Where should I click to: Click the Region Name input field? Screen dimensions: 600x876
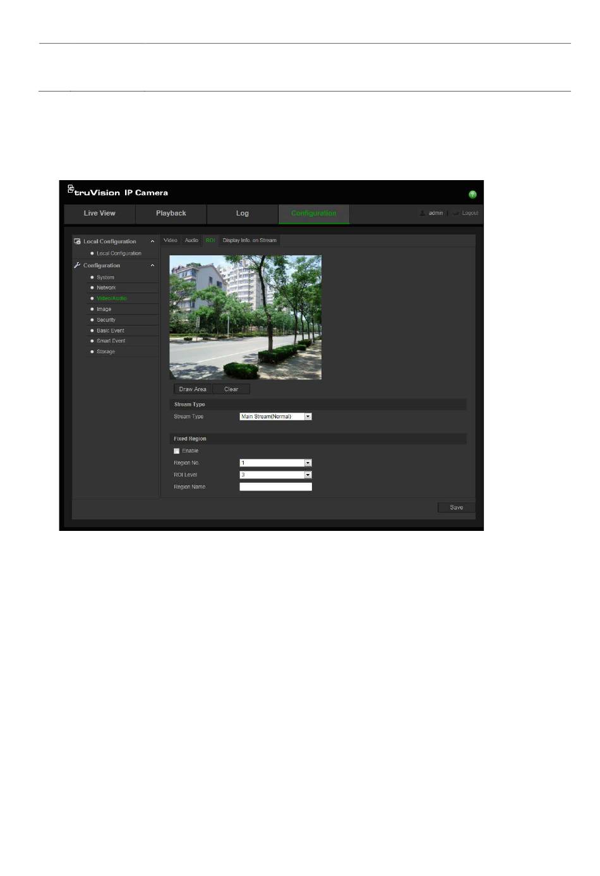coord(276,487)
